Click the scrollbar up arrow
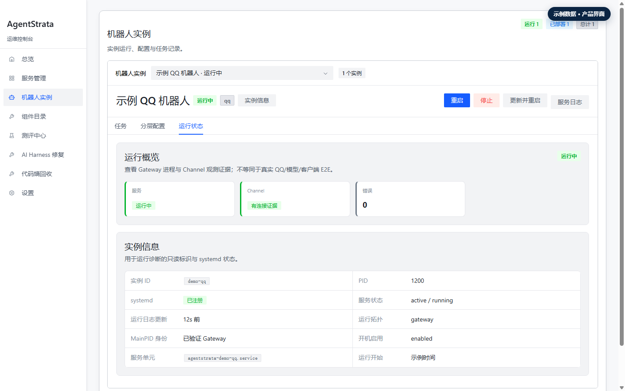Viewport: 625px width, 391px height. coord(622,3)
